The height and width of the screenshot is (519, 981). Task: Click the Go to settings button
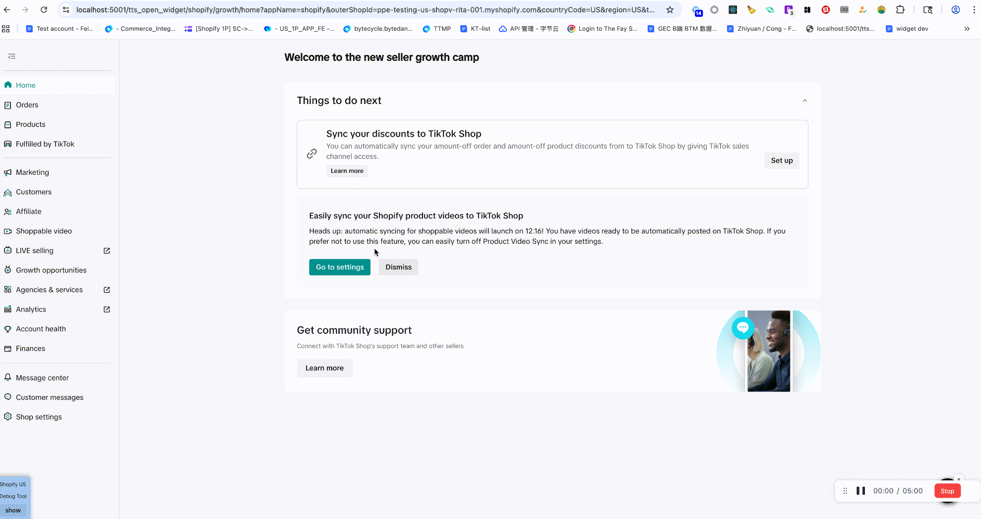pos(340,267)
